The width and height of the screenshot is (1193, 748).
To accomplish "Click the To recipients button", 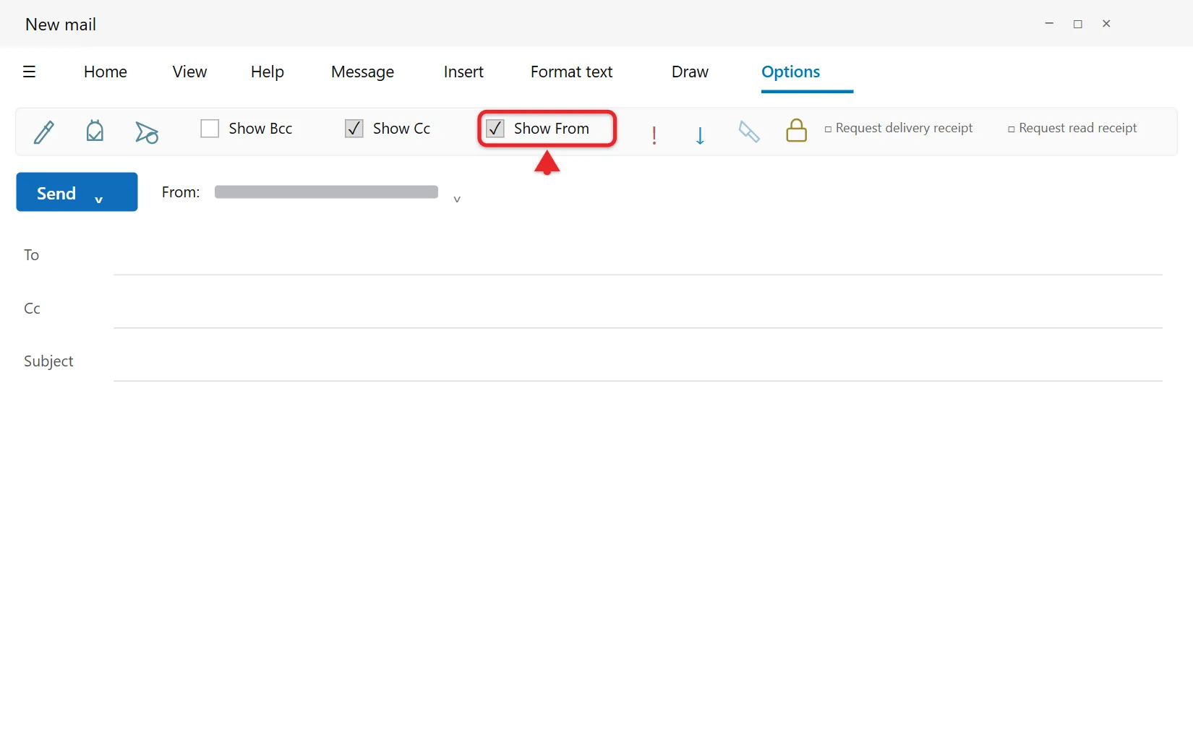I will pyautogui.click(x=31, y=254).
